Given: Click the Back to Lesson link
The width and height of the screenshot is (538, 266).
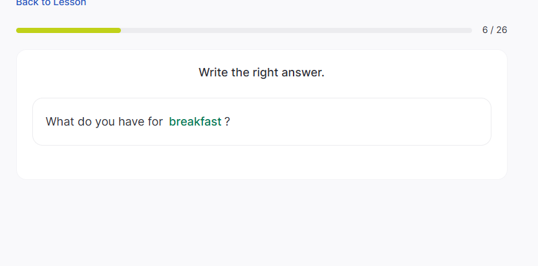Looking at the screenshot, I should pyautogui.click(x=51, y=3).
